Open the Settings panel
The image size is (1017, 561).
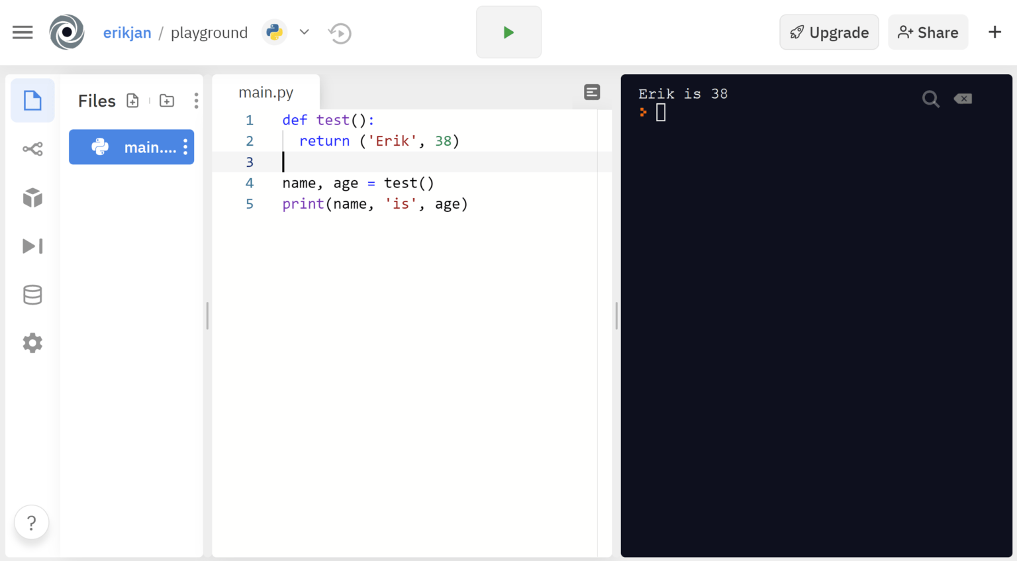point(32,342)
